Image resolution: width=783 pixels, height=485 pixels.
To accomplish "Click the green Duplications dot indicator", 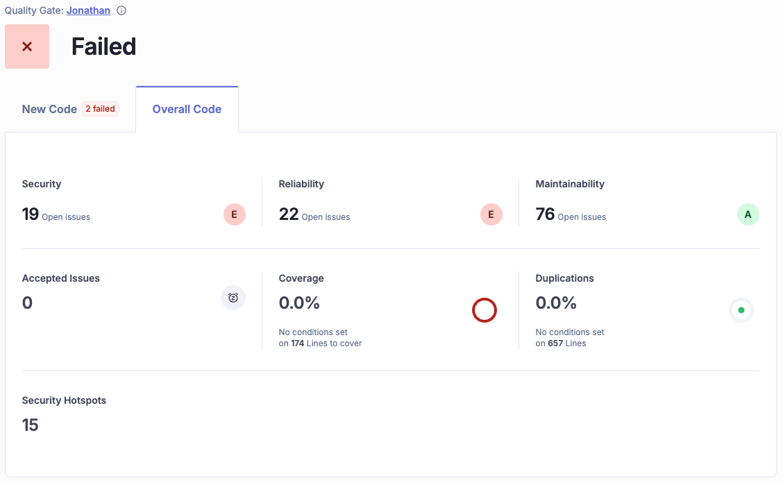I will coord(741,310).
